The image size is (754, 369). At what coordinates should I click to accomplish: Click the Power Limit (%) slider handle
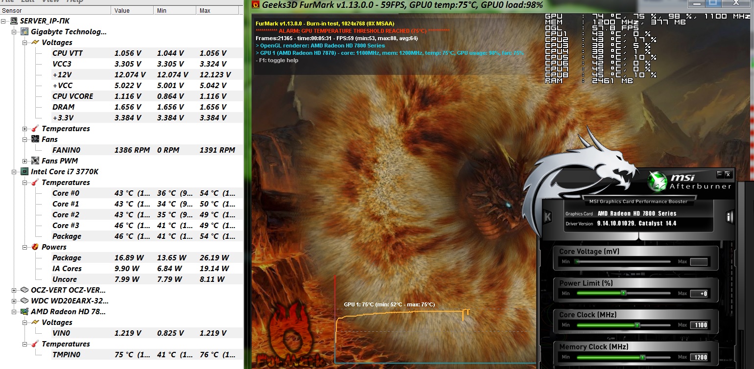pyautogui.click(x=624, y=294)
